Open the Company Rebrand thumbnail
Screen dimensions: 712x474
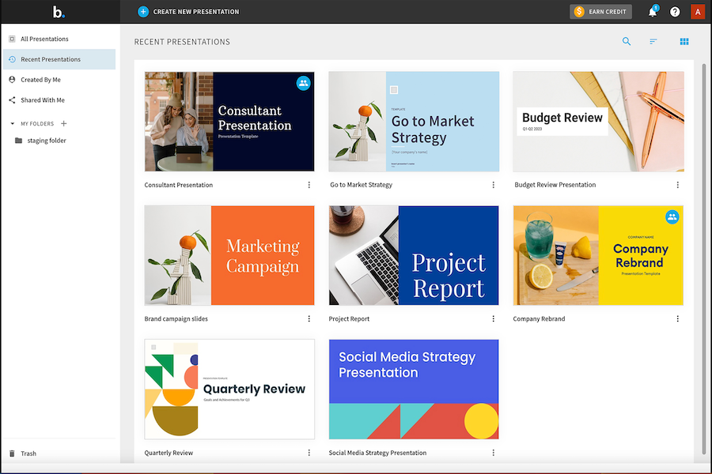[598, 255]
